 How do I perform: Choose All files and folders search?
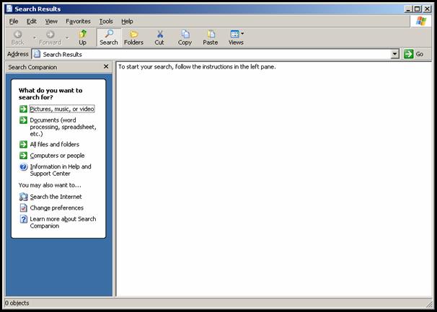pyautogui.click(x=55, y=144)
